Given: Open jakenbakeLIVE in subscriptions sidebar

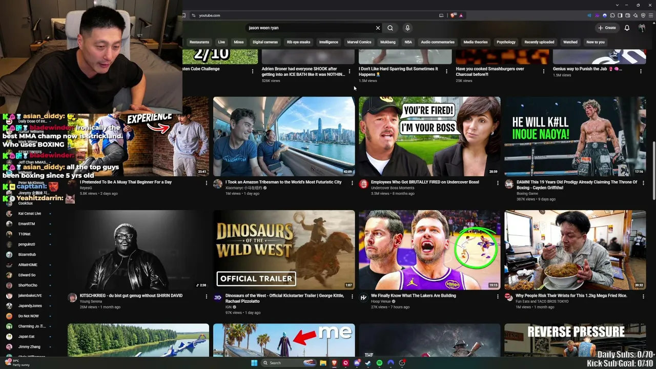Looking at the screenshot, I should (30, 296).
